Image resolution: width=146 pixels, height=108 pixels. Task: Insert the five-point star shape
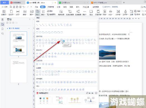[x=46, y=82]
